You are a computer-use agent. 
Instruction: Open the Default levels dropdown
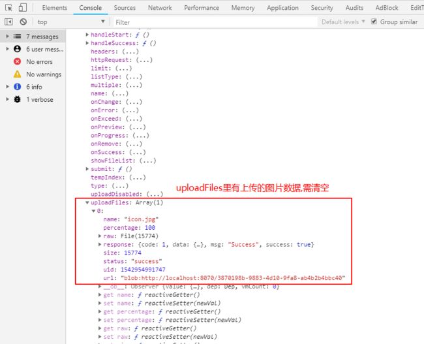coord(343,22)
